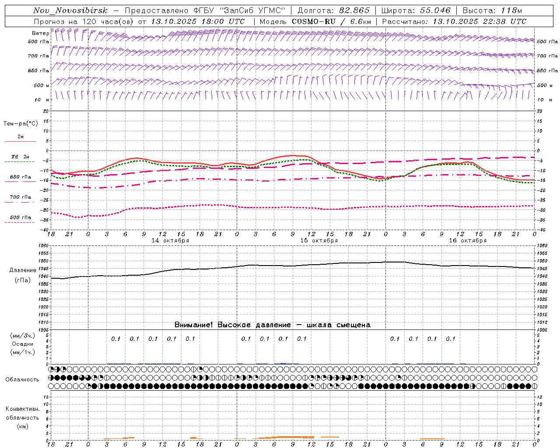The height and width of the screenshot is (448, 560).
Task: Click the red solid 2м legend line
Action: click(x=20, y=141)
